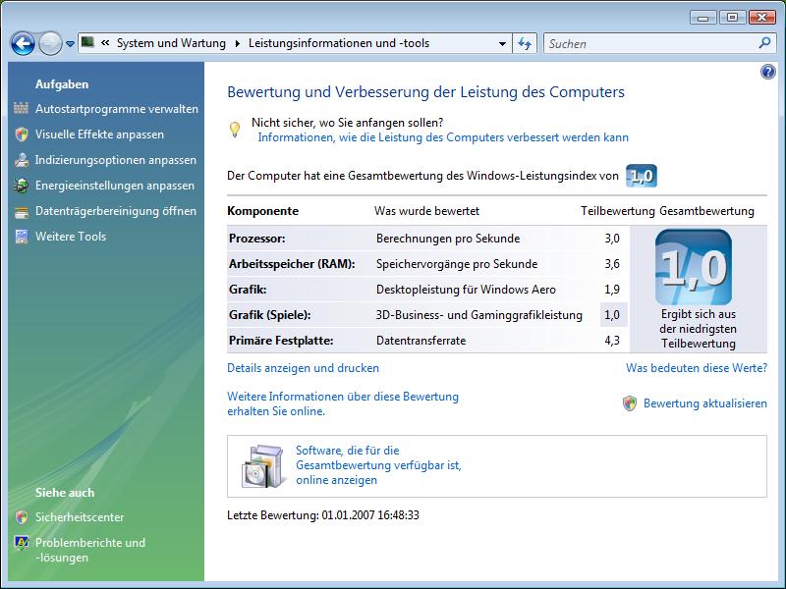
Task: Expand the System und Wartung breadcrumb arrow
Action: (x=237, y=43)
